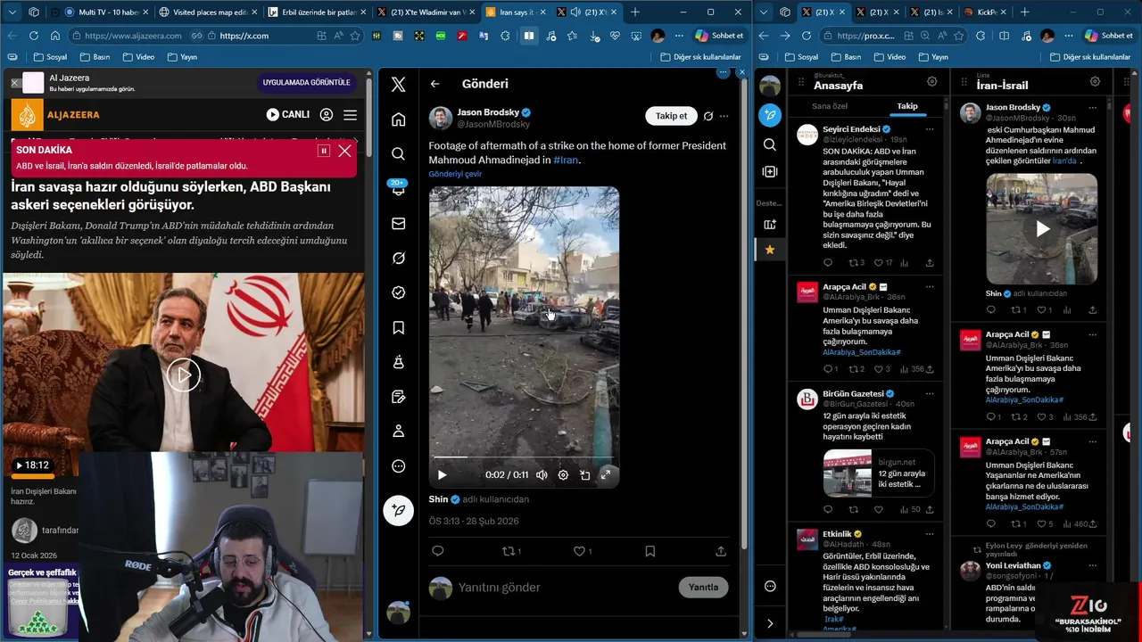
Task: Close the SON DAKİKA breaking news banner
Action: click(344, 151)
